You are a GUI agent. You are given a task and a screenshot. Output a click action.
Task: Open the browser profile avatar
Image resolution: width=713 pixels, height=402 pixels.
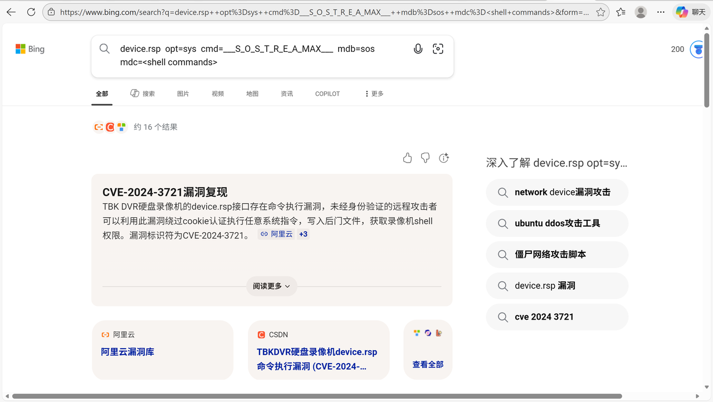click(641, 12)
